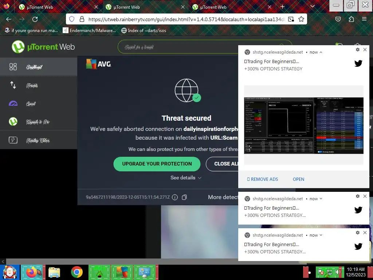Dismiss the top Trading For Beginners notification

coord(365,50)
